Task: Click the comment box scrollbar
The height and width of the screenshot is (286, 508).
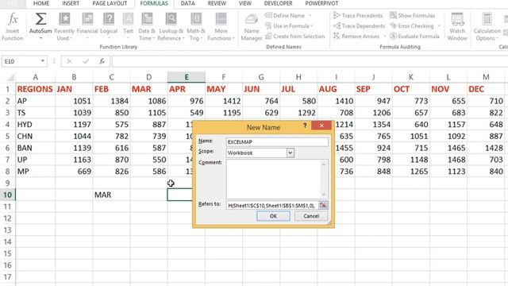Action: 323,179
